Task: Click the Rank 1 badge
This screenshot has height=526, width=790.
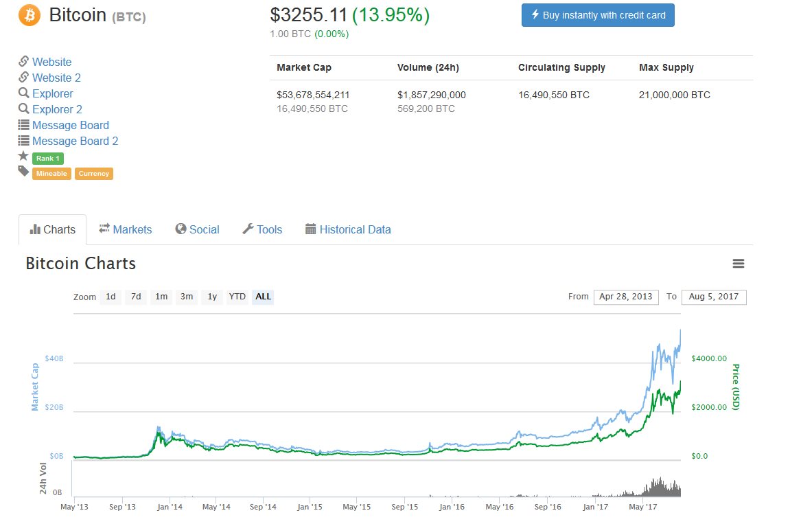Action: pos(48,158)
